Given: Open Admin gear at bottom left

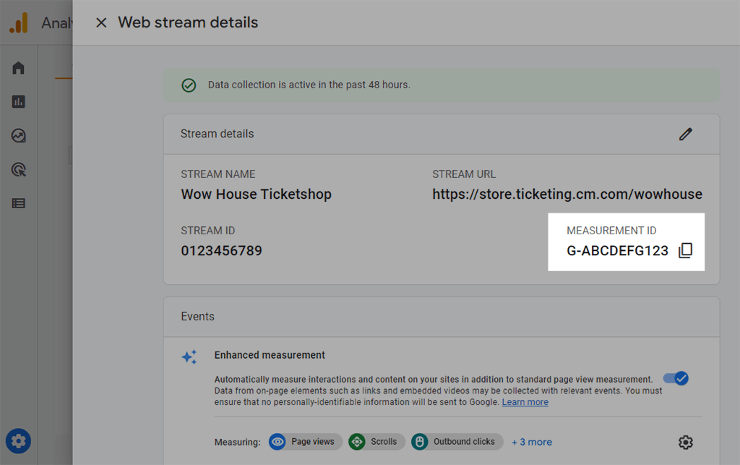Looking at the screenshot, I should 19,440.
